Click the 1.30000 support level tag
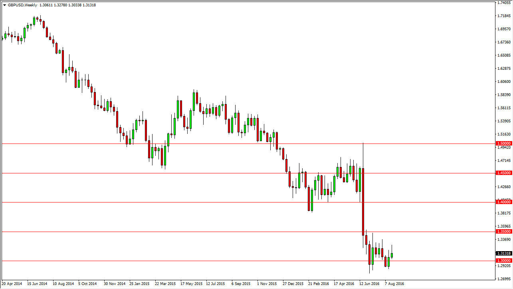Screen dimensions: 513x289 (504, 260)
